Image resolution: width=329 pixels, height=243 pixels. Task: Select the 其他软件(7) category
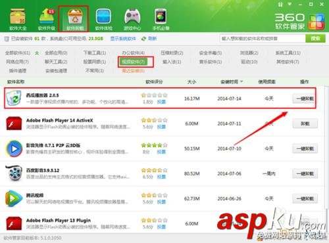coord(288,62)
